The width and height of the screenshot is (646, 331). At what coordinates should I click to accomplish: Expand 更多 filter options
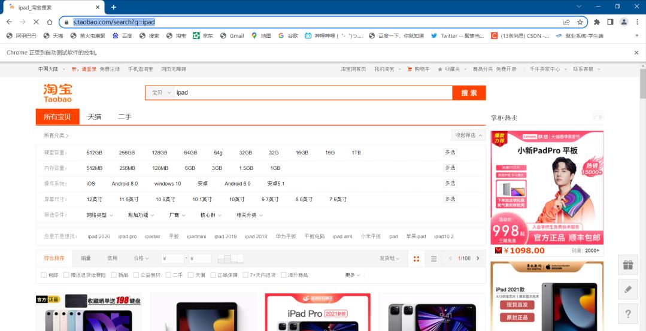pyautogui.click(x=353, y=275)
